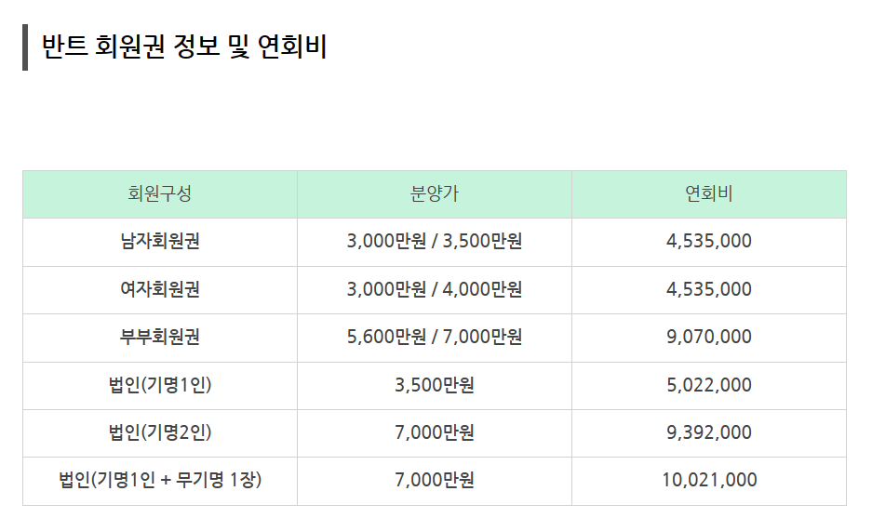Click the 9,392,000 annual fee cell
Image resolution: width=872 pixels, height=531 pixels.
pyautogui.click(x=709, y=432)
